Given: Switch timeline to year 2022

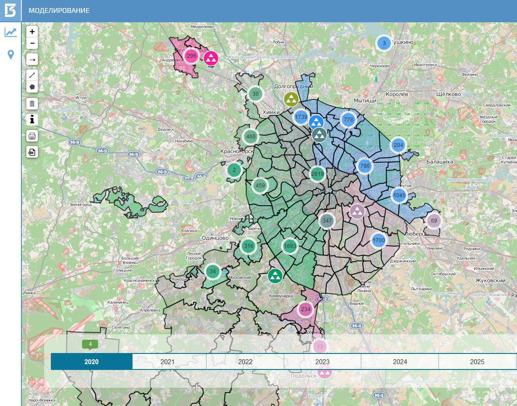Looking at the screenshot, I should click(x=245, y=362).
